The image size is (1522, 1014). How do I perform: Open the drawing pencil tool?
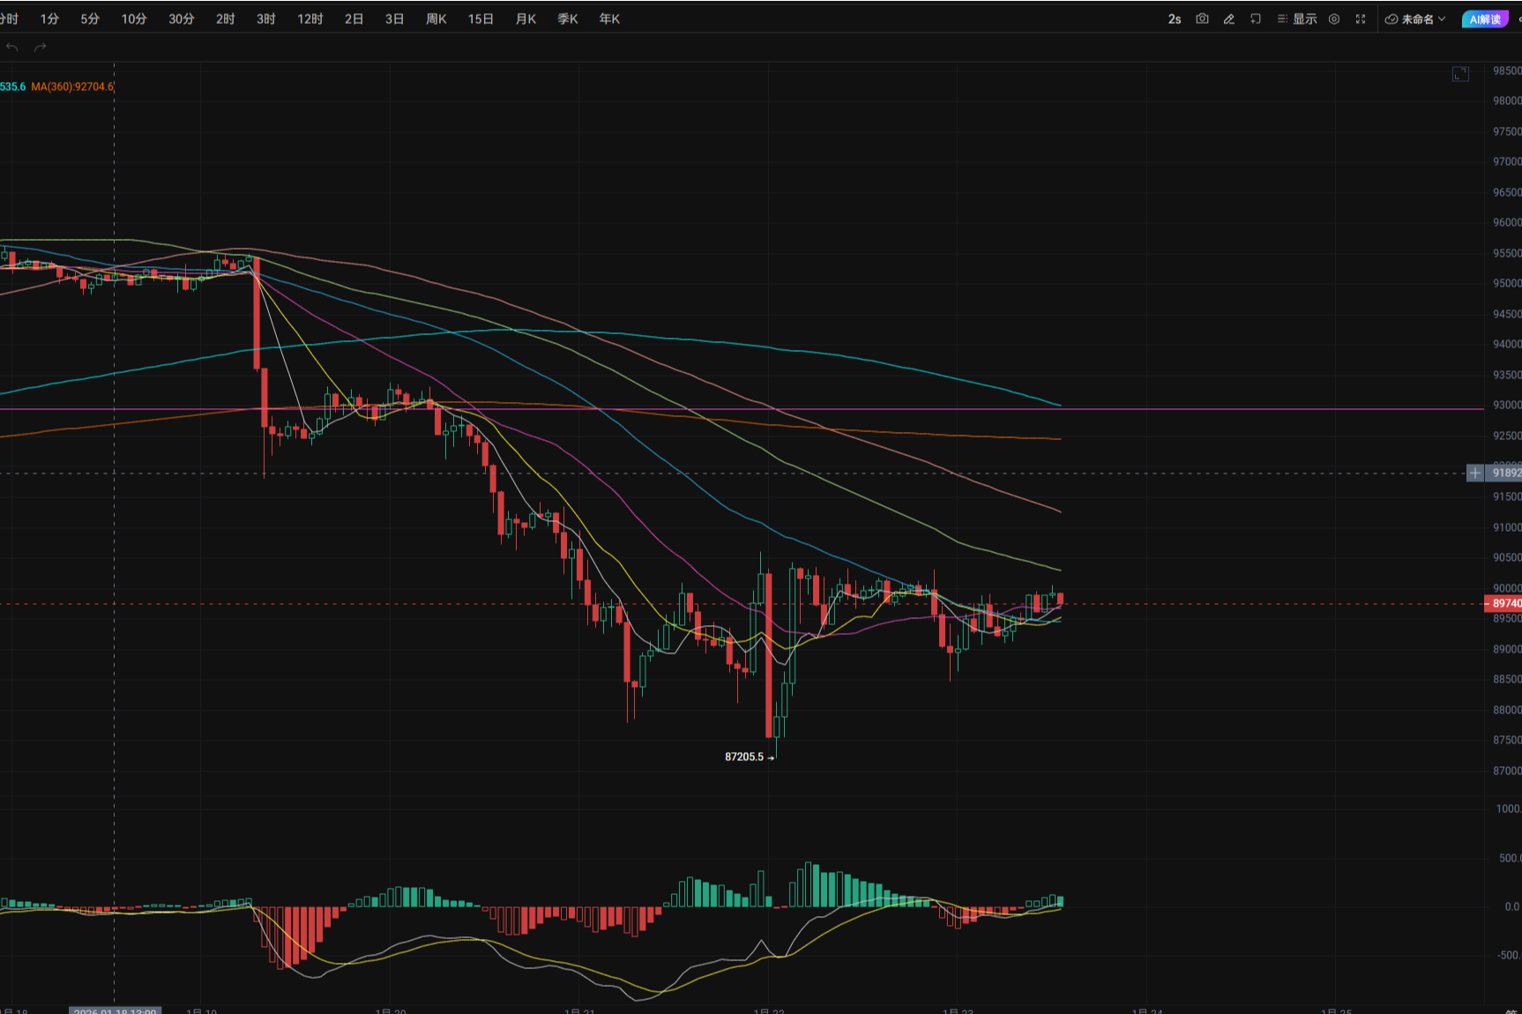point(1228,19)
